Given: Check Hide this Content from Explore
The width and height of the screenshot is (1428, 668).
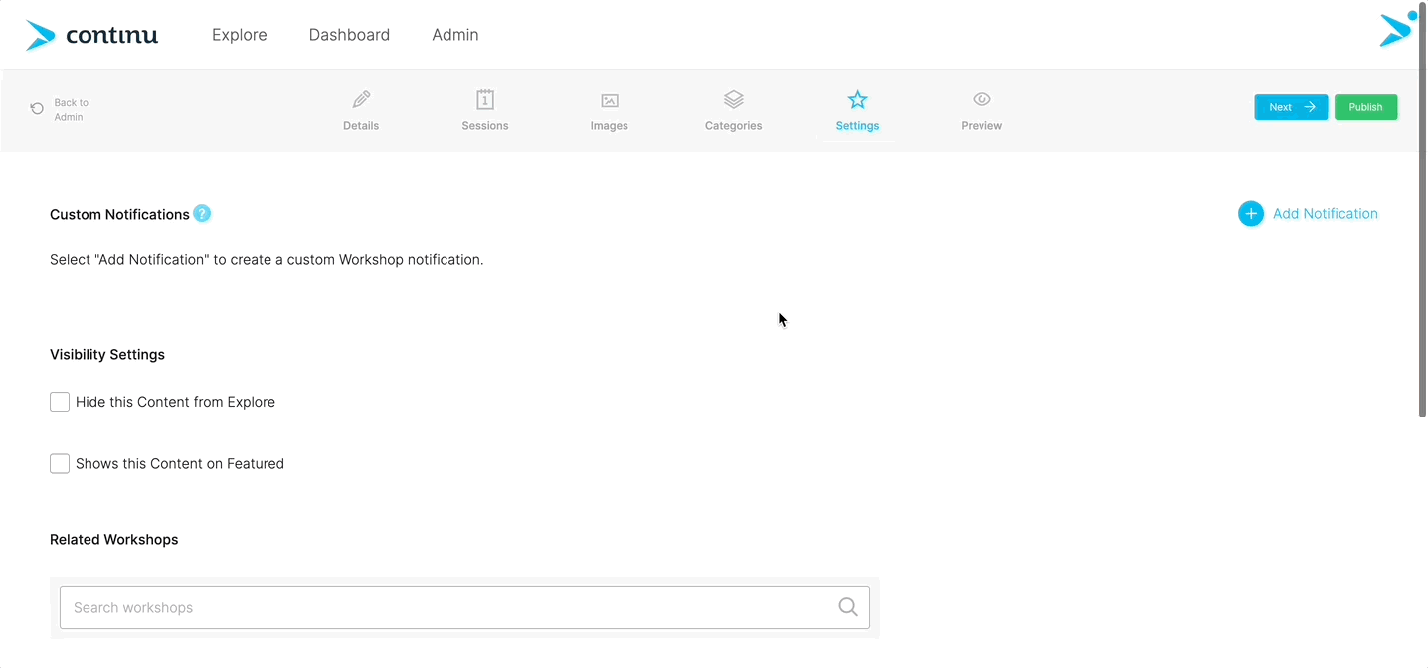Looking at the screenshot, I should (x=60, y=402).
